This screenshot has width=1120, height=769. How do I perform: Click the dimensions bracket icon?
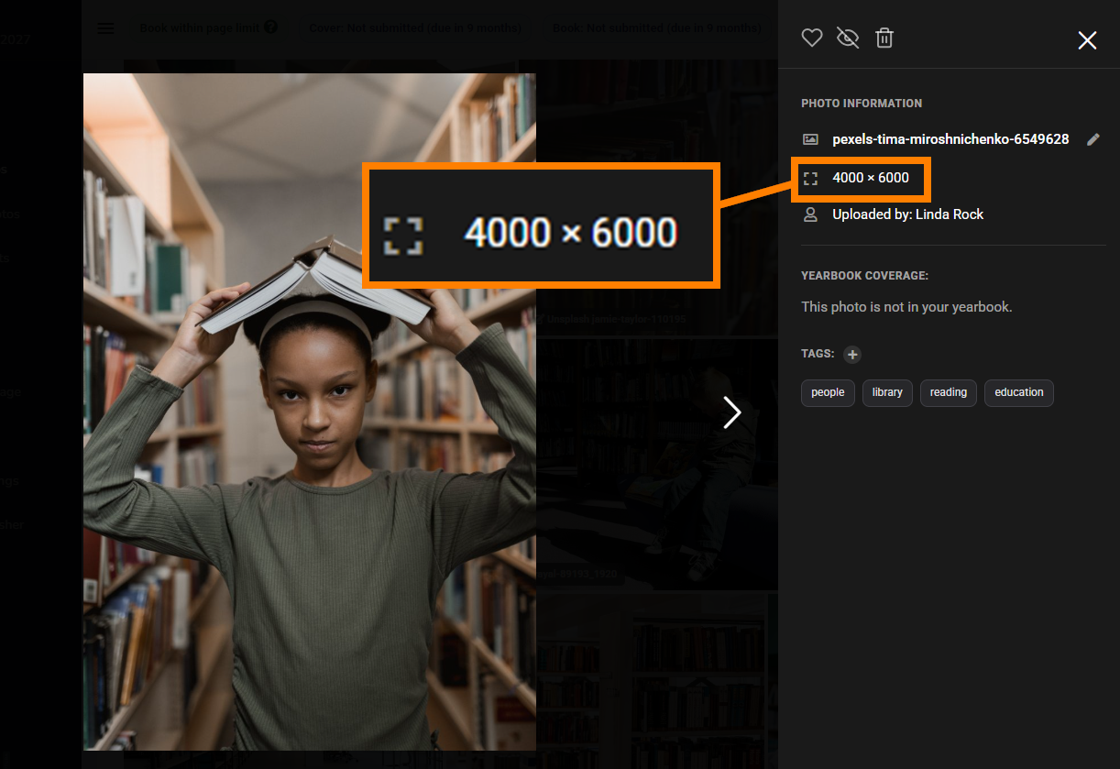[x=810, y=178]
